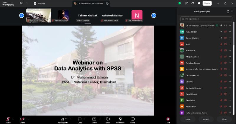Click Fatima Rizvi's muted mic icon
Viewport: 236px width, 124px height.
(x=221, y=106)
